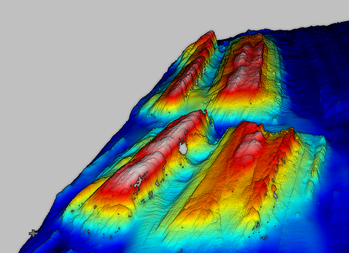Click the gray hole on the front-right ridge's right flank
The height and width of the screenshot is (253, 349).
275,195
